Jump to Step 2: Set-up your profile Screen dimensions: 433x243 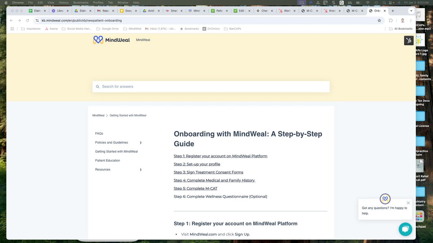tap(197, 164)
